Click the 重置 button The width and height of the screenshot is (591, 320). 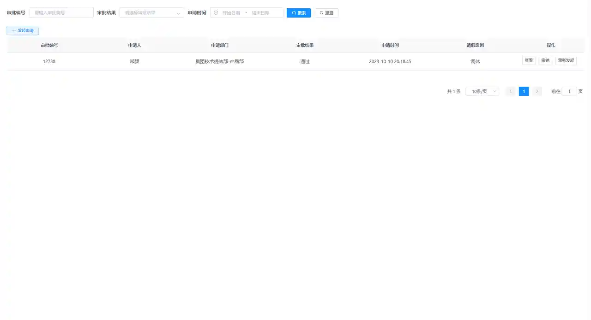[x=326, y=13]
